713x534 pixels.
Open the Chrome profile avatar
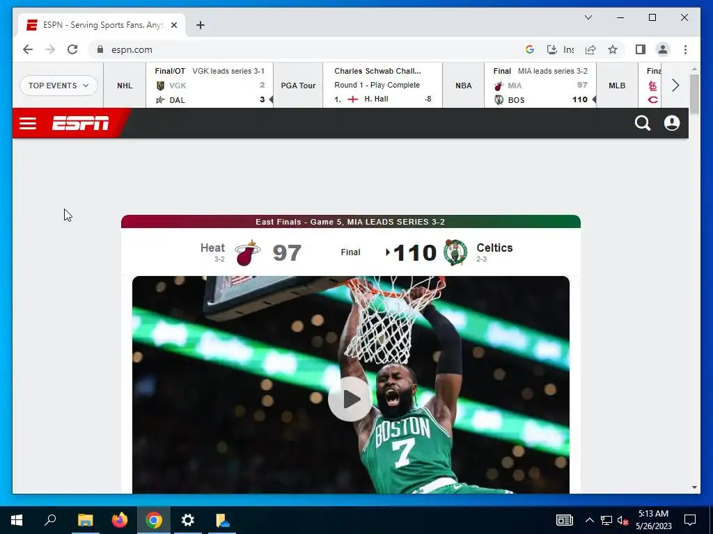coord(663,49)
